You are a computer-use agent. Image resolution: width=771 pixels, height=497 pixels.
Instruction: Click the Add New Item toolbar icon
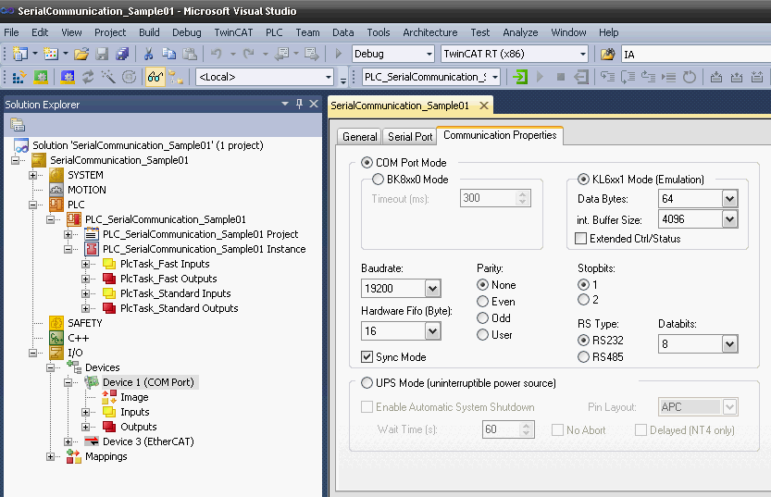(51, 54)
